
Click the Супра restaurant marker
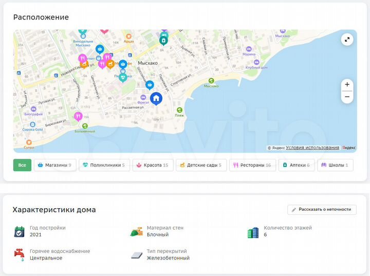point(29,142)
